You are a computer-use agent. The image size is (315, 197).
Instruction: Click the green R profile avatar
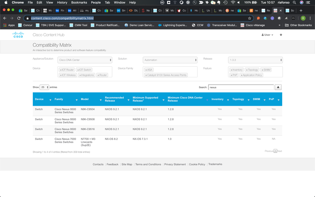point(303,18)
